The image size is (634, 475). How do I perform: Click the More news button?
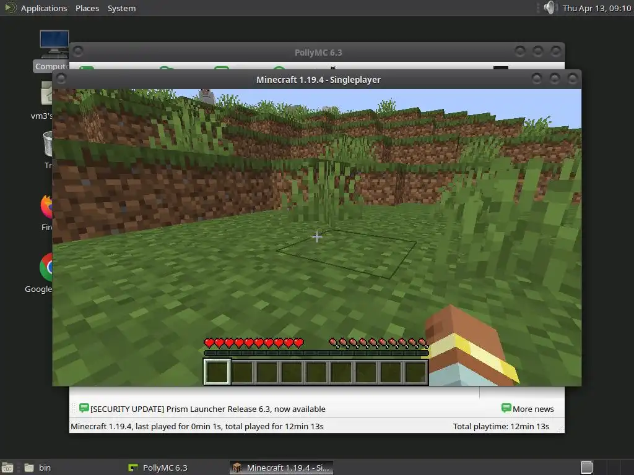click(528, 409)
